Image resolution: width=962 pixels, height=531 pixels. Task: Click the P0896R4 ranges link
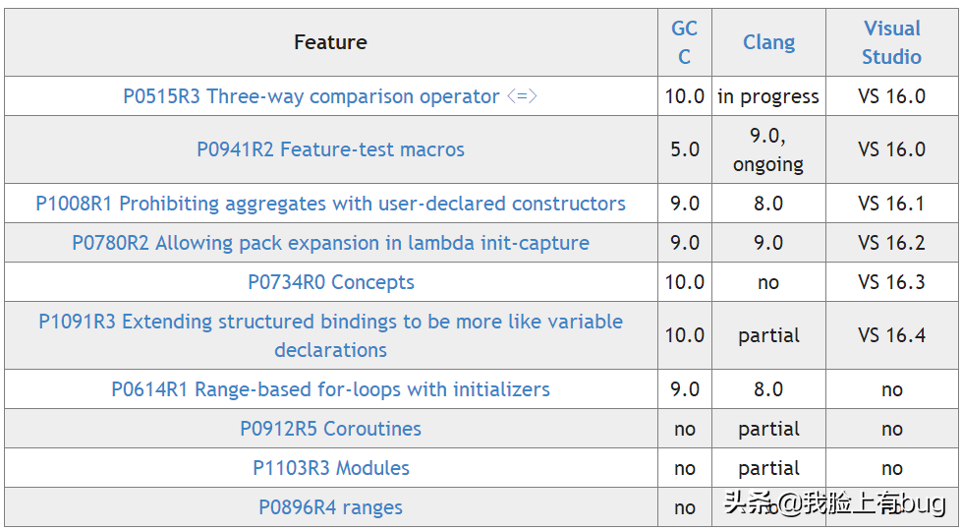coord(330,507)
